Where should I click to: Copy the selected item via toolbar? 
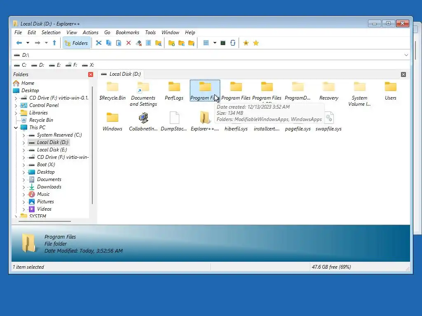109,43
